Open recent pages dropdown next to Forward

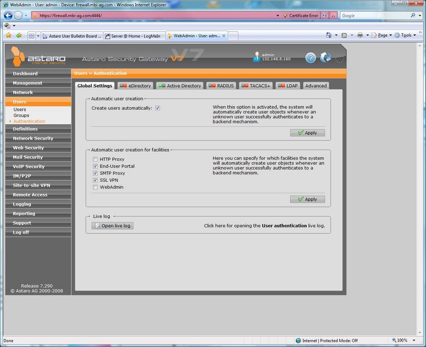[x=26, y=16]
